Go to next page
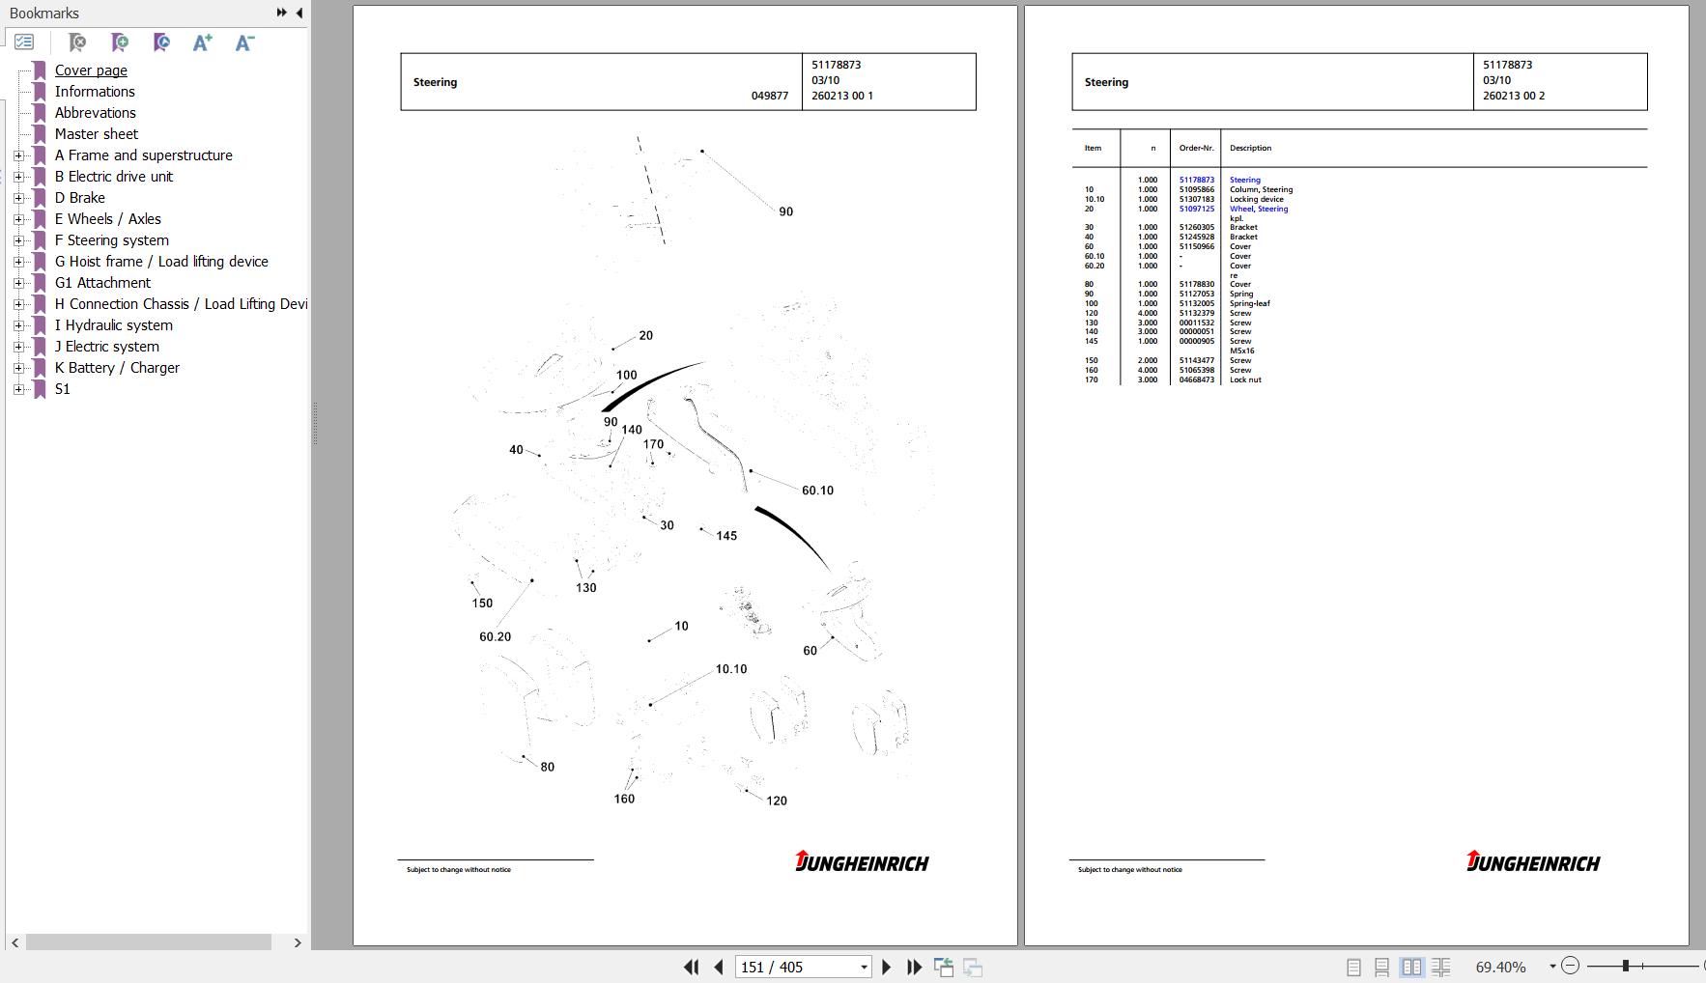 click(x=886, y=967)
